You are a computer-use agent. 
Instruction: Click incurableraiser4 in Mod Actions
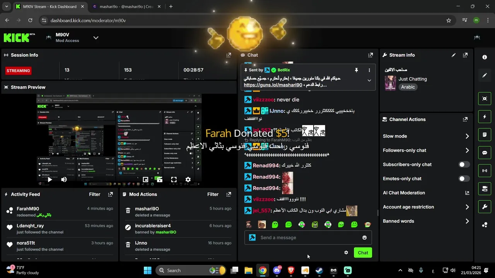pyautogui.click(x=153, y=225)
